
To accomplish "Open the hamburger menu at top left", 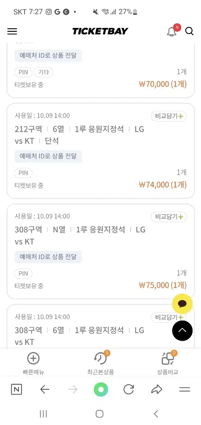I will 12,31.
